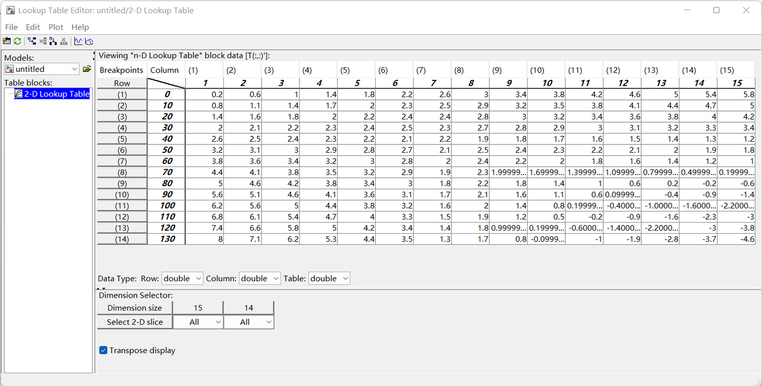Select the 2-D Lookup Table block
The height and width of the screenshot is (386, 762).
[52, 94]
